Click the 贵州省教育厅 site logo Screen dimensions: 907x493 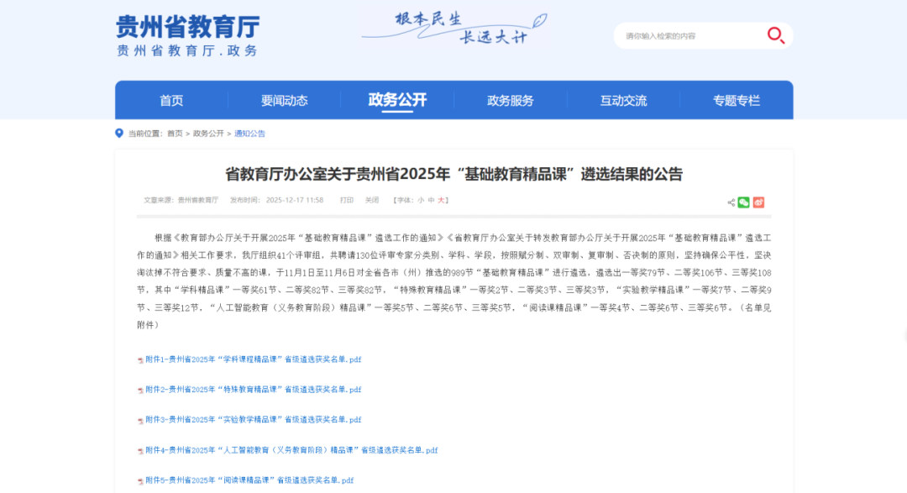188,35
